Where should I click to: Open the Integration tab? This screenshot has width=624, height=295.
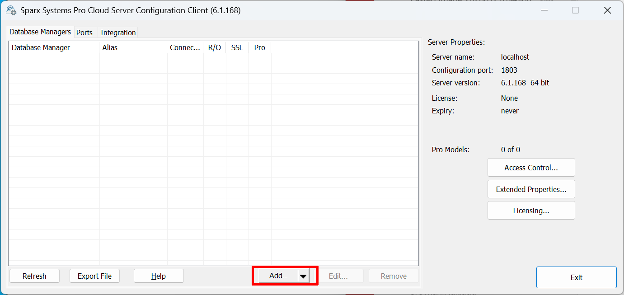pos(118,33)
